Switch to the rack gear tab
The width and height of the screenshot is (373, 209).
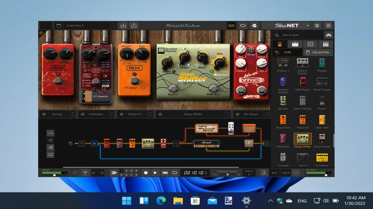coord(326,44)
